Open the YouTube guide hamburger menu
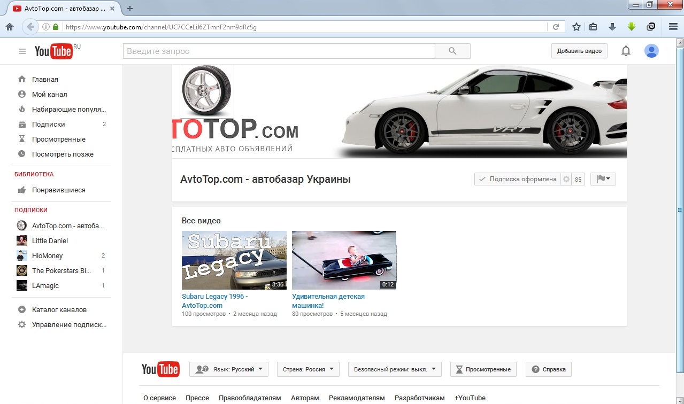 pyautogui.click(x=22, y=51)
